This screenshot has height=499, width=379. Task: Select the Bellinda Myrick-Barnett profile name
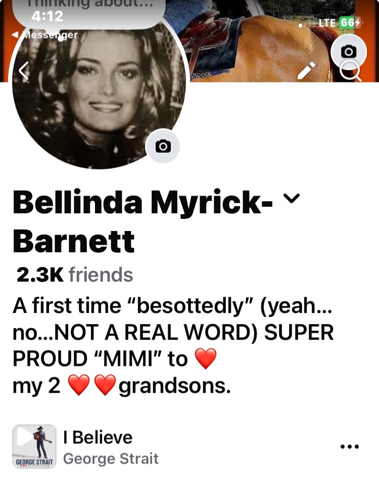click(143, 221)
